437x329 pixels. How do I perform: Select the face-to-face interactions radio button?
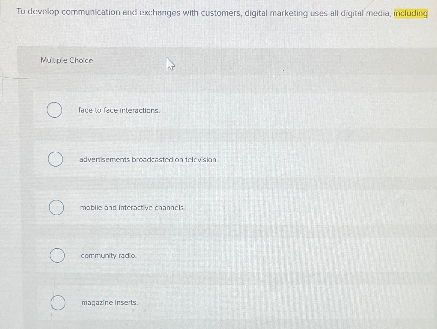pos(54,110)
